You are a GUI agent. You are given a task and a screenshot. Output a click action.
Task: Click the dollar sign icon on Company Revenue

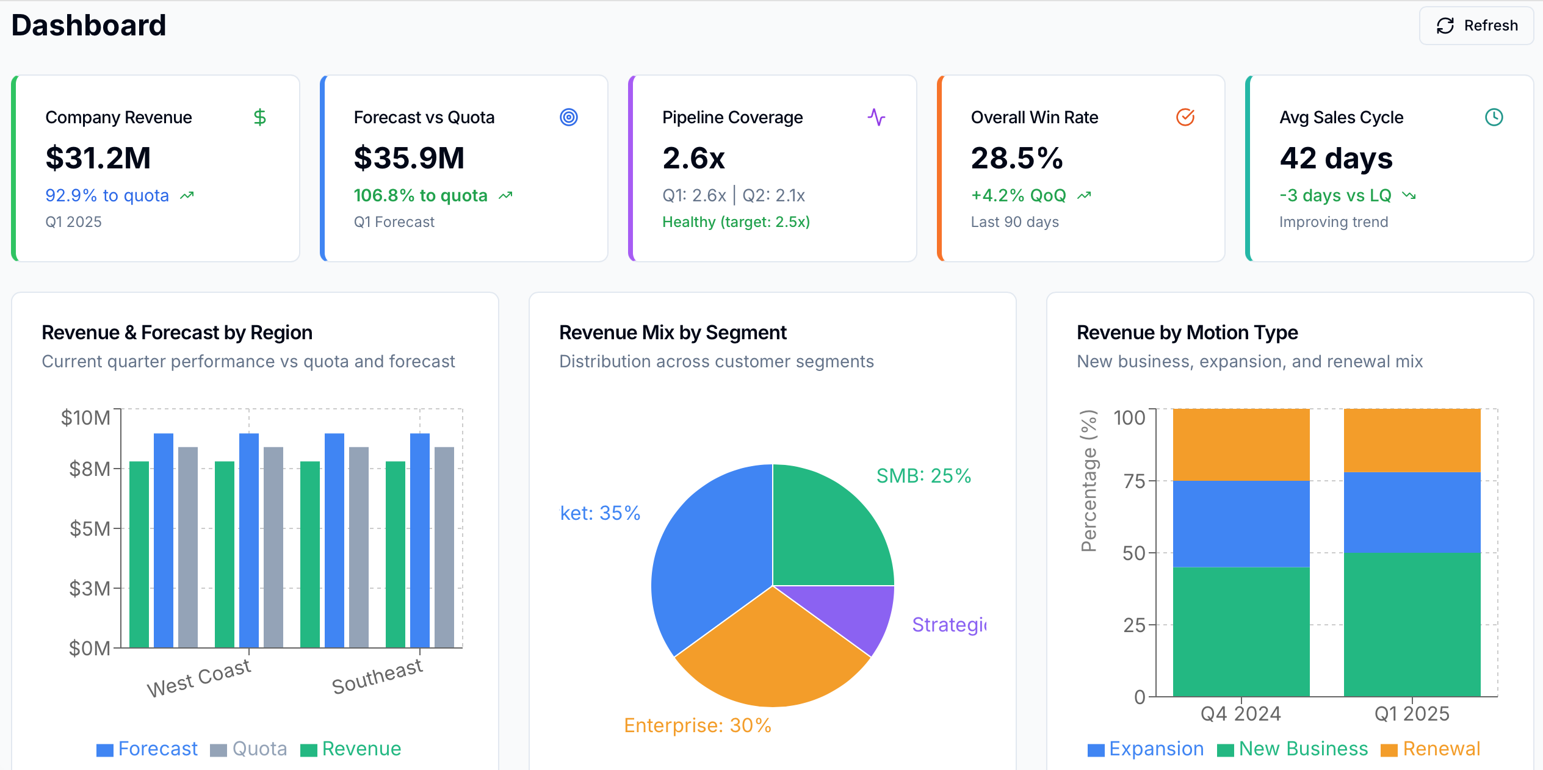[260, 117]
